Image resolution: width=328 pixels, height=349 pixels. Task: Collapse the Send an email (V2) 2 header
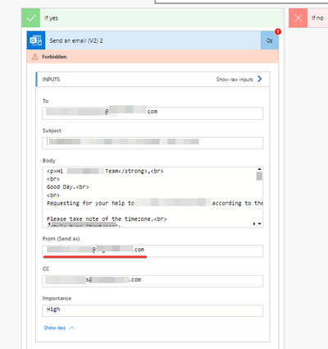click(x=153, y=40)
